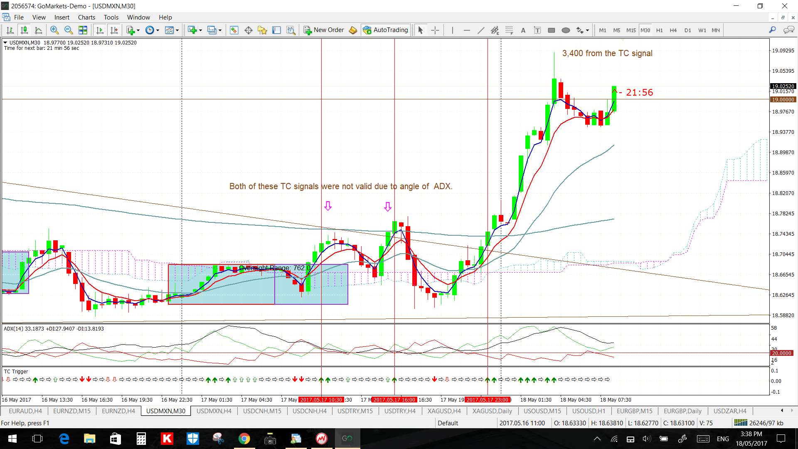Switch timeframe to M15

[631, 30]
